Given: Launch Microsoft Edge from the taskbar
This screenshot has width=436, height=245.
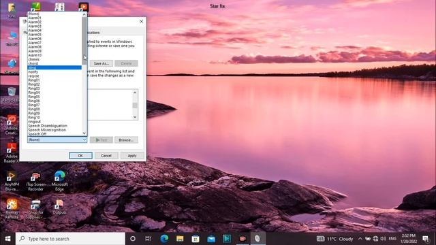Looking at the screenshot, I should pyautogui.click(x=164, y=239).
